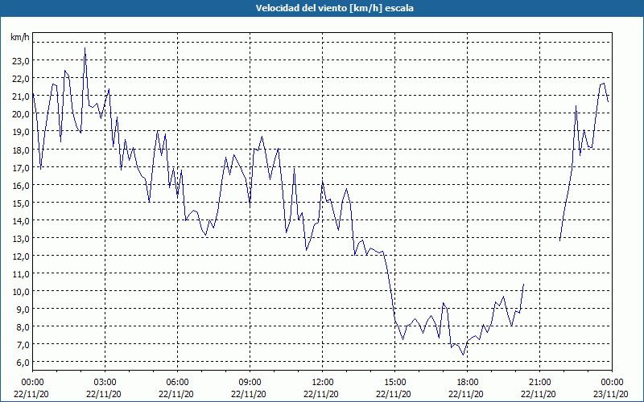This screenshot has height=402, width=644.
Task: Click the 'km/h' unit label
Action: (x=20, y=38)
